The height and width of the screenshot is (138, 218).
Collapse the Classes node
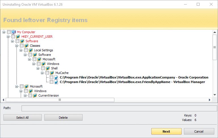(17, 46)
